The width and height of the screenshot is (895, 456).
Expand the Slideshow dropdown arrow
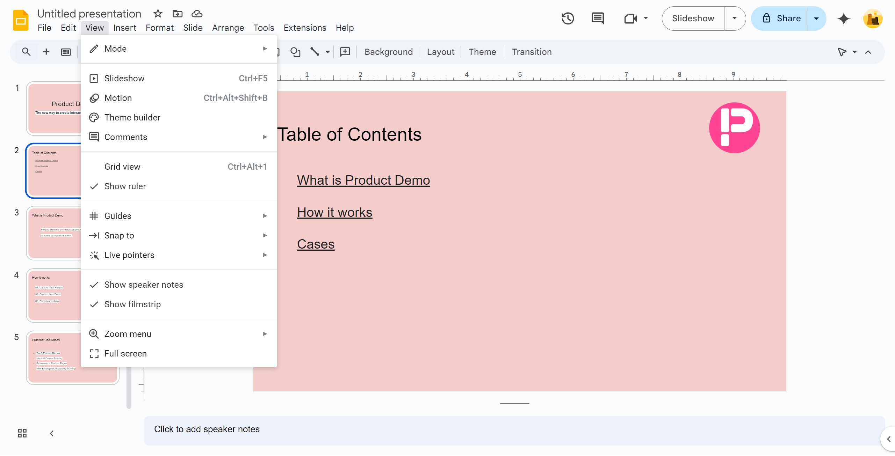coord(735,19)
